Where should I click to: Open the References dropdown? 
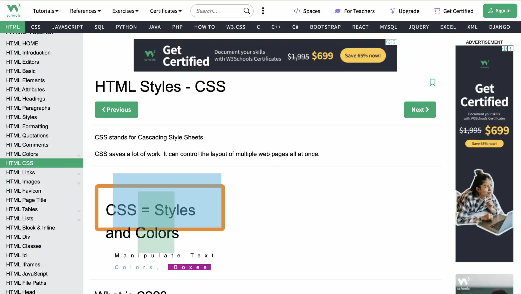(85, 11)
